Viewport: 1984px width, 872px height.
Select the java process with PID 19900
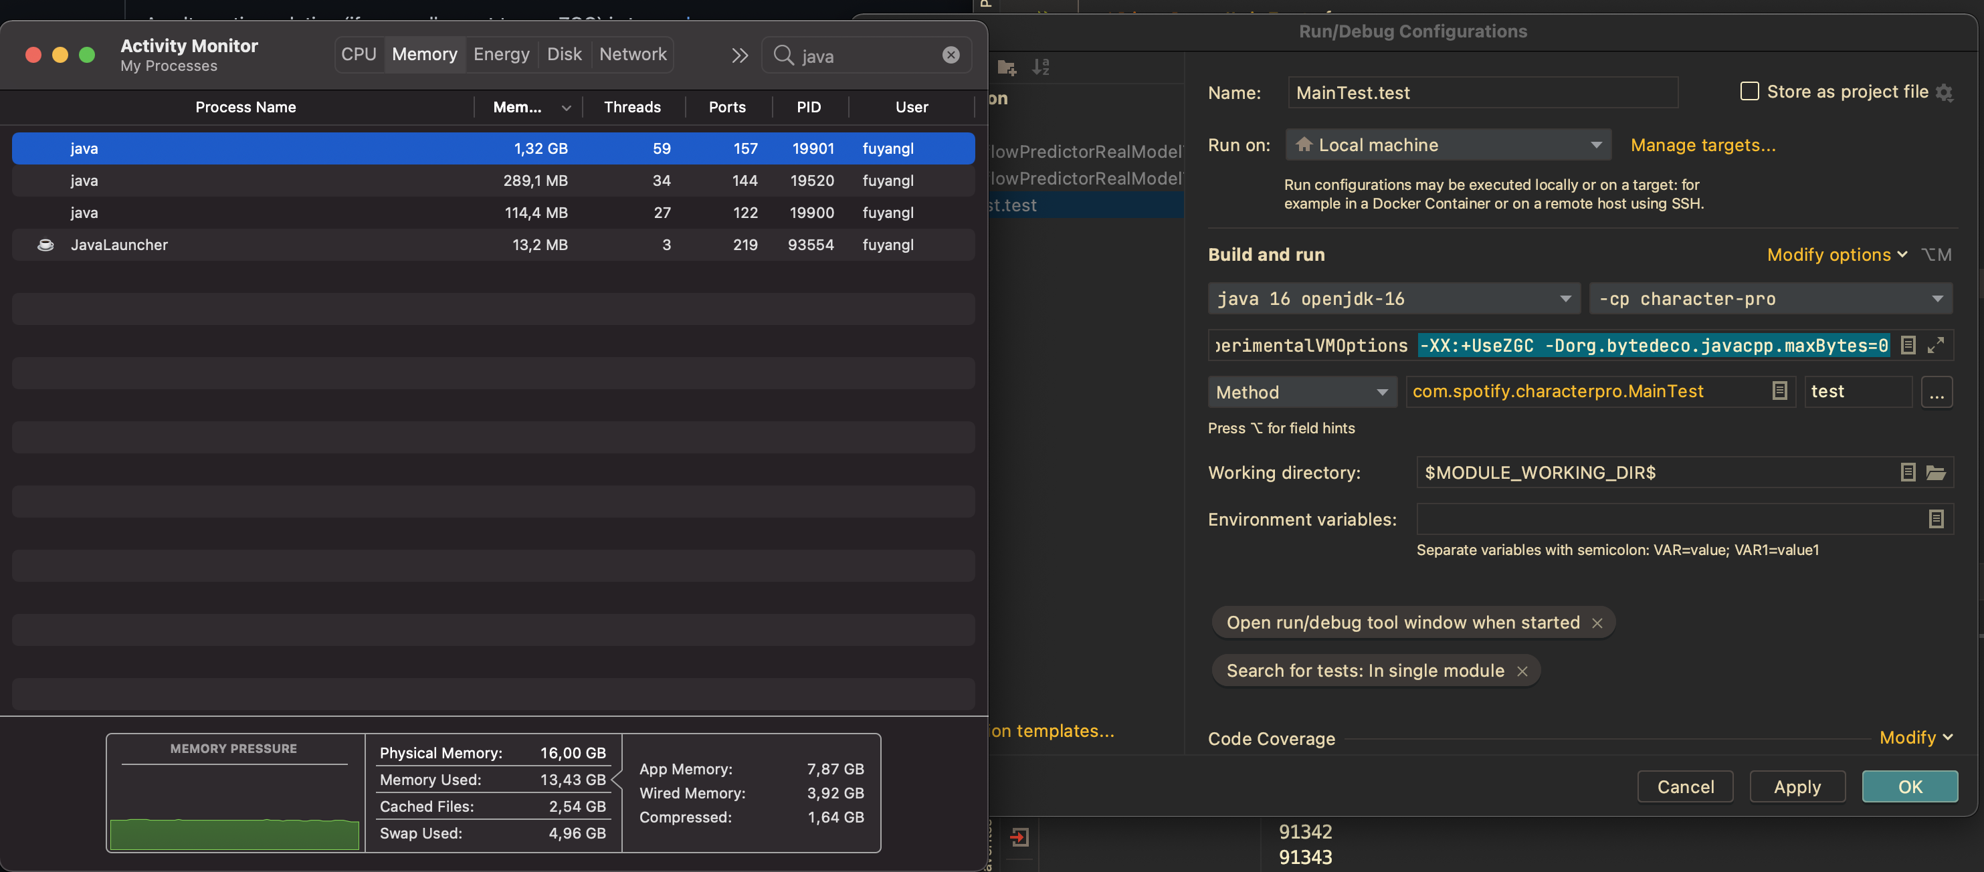click(x=493, y=213)
